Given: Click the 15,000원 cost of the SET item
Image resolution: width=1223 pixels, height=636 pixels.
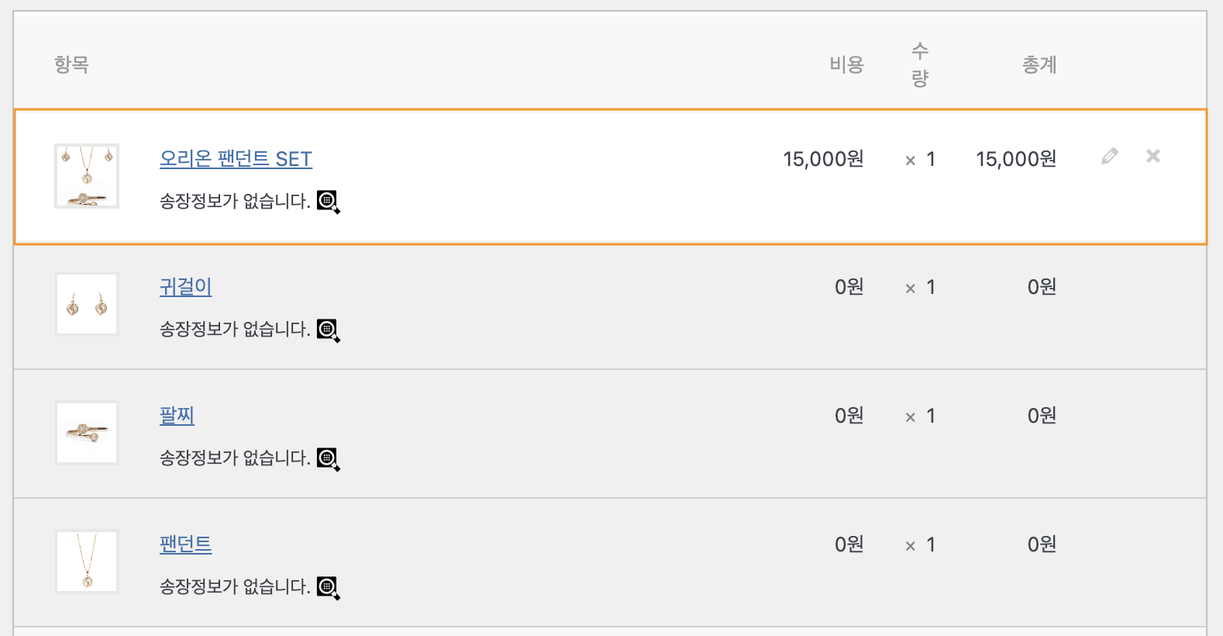Looking at the screenshot, I should pyautogui.click(x=823, y=159).
